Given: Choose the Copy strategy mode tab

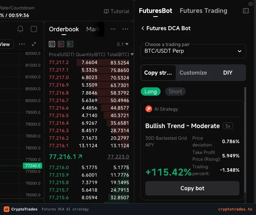Looking at the screenshot, I should [x=158, y=73].
